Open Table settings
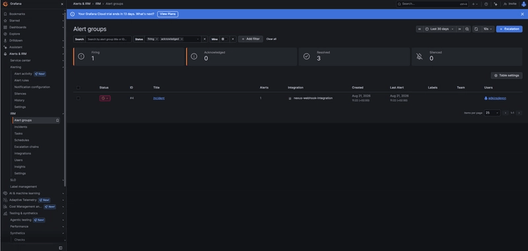The image size is (528, 251). [506, 75]
